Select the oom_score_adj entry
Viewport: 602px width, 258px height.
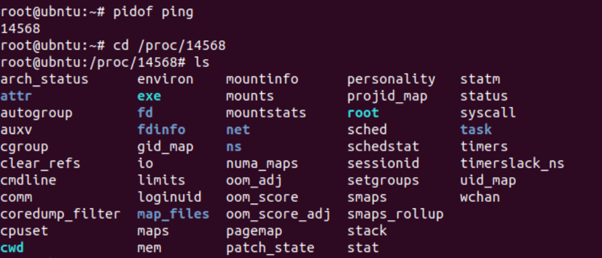tap(278, 214)
